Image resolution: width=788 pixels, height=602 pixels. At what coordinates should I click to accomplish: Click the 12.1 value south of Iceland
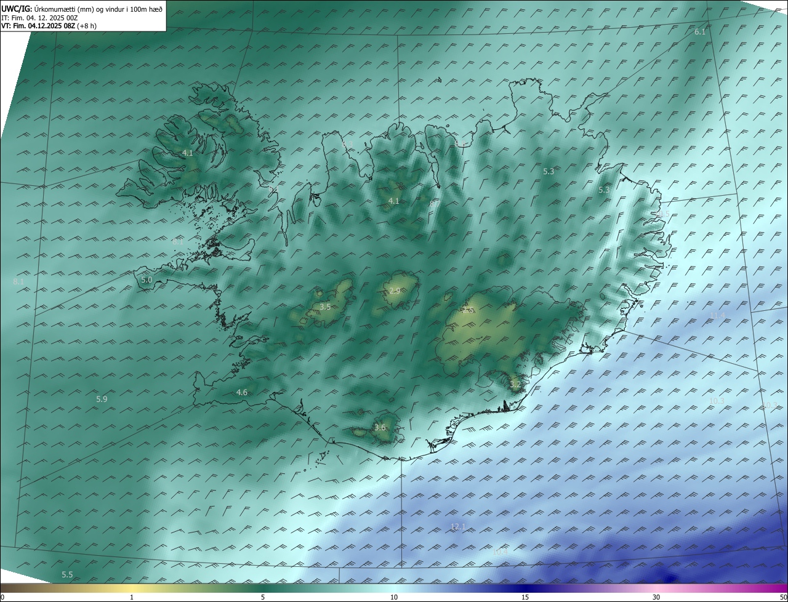click(x=458, y=526)
